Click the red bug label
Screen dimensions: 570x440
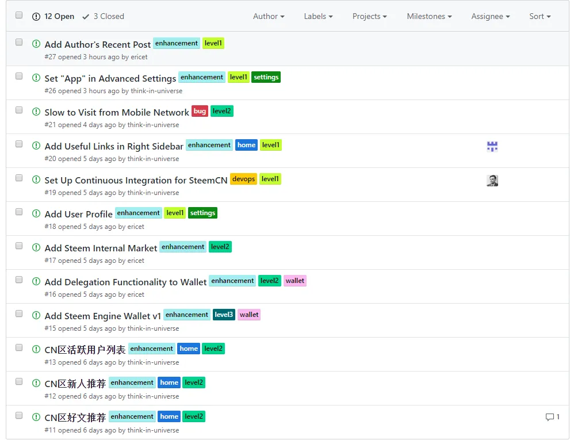pyautogui.click(x=200, y=111)
